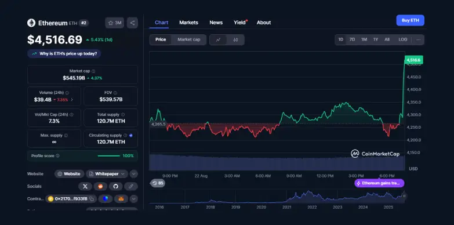Open the Market cap info icon
The width and height of the screenshot is (454, 225).
point(93,71)
